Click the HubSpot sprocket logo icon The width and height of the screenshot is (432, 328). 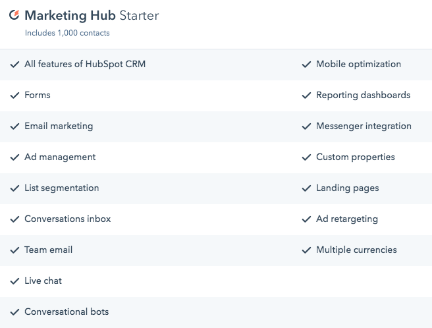14,14
